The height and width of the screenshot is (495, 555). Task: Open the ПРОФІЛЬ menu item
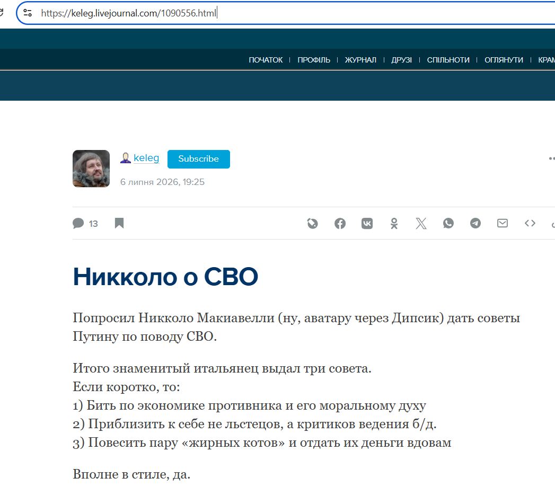314,60
